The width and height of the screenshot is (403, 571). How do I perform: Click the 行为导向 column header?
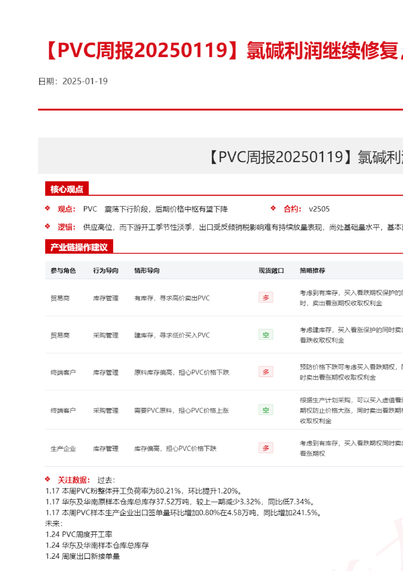pyautogui.click(x=105, y=271)
